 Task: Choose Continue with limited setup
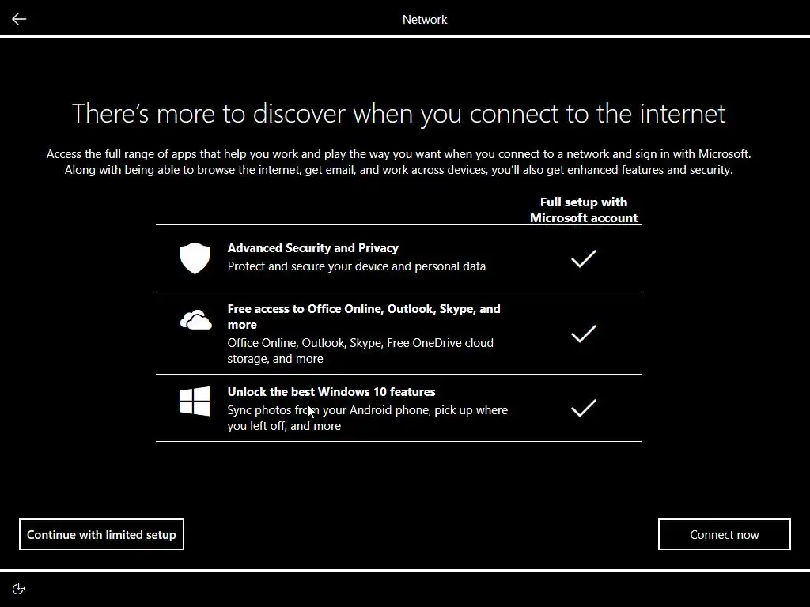point(102,534)
